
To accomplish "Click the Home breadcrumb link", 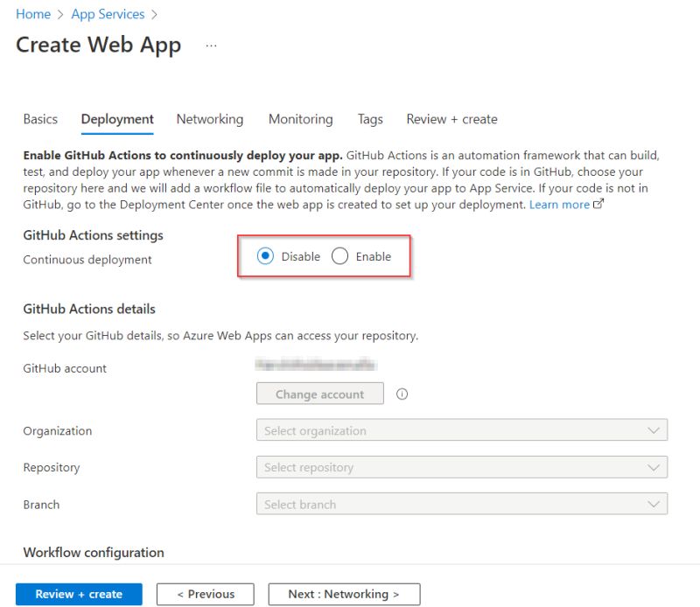I will [x=32, y=14].
